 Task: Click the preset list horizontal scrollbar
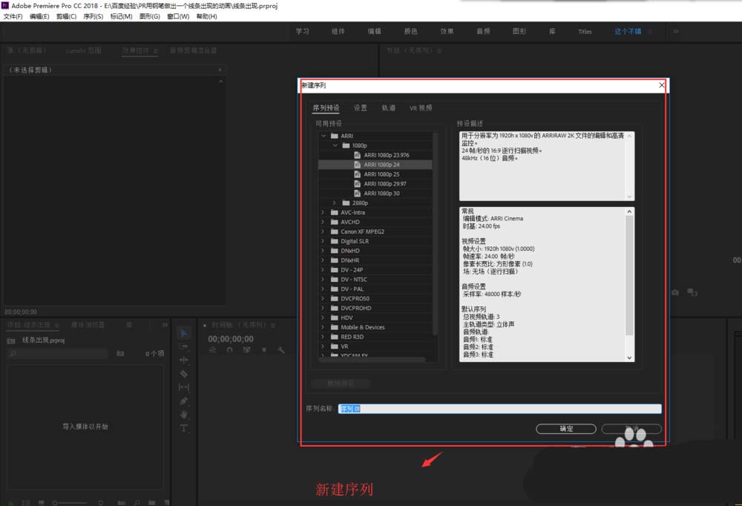click(x=372, y=360)
